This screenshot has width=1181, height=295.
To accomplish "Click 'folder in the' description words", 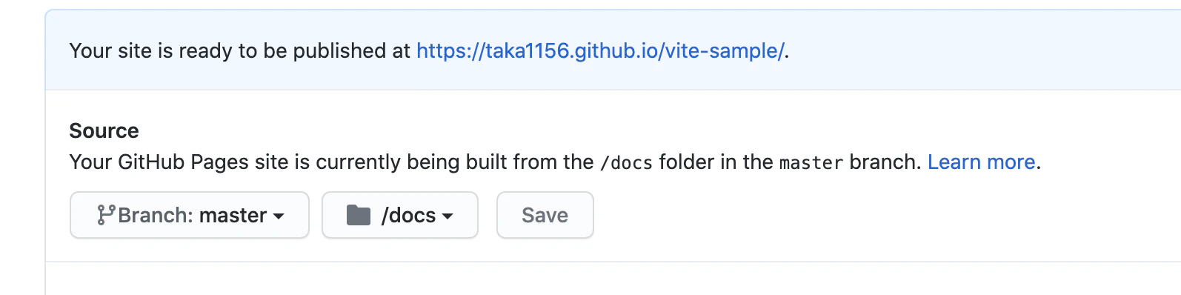I will click(716, 162).
